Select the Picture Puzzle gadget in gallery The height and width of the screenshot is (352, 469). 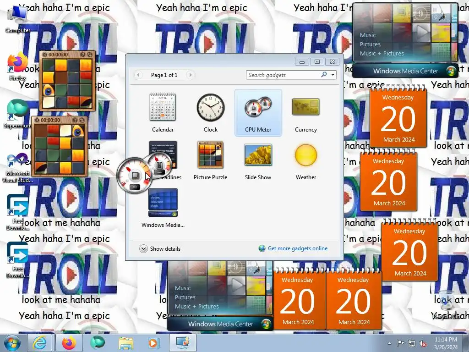pyautogui.click(x=210, y=160)
